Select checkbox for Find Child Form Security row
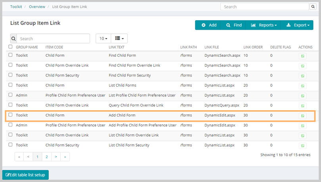 pyautogui.click(x=10, y=75)
